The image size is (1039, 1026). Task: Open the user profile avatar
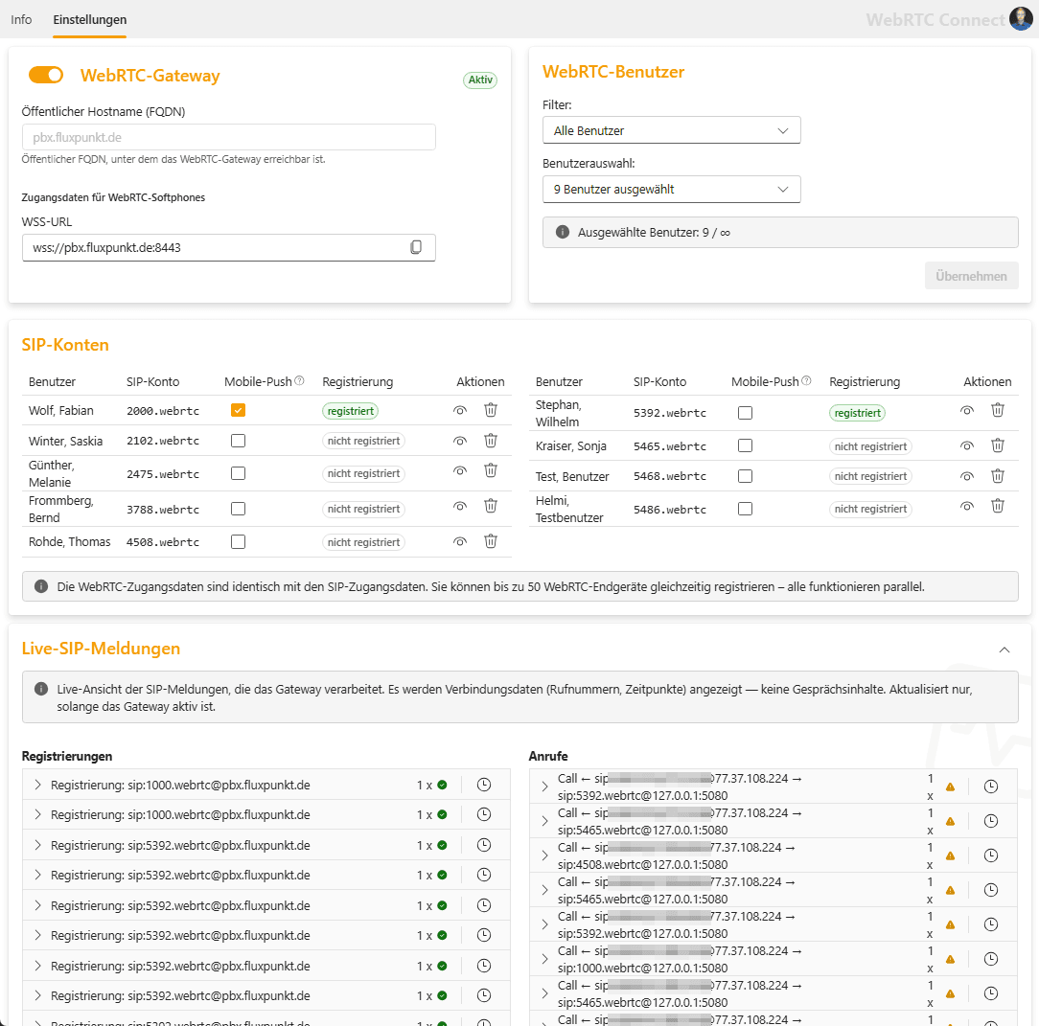coord(1021,18)
